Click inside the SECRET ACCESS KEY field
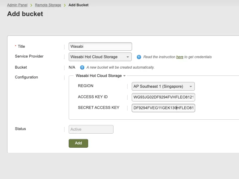Screen dimensions: 239x179 pyautogui.click(x=163, y=108)
